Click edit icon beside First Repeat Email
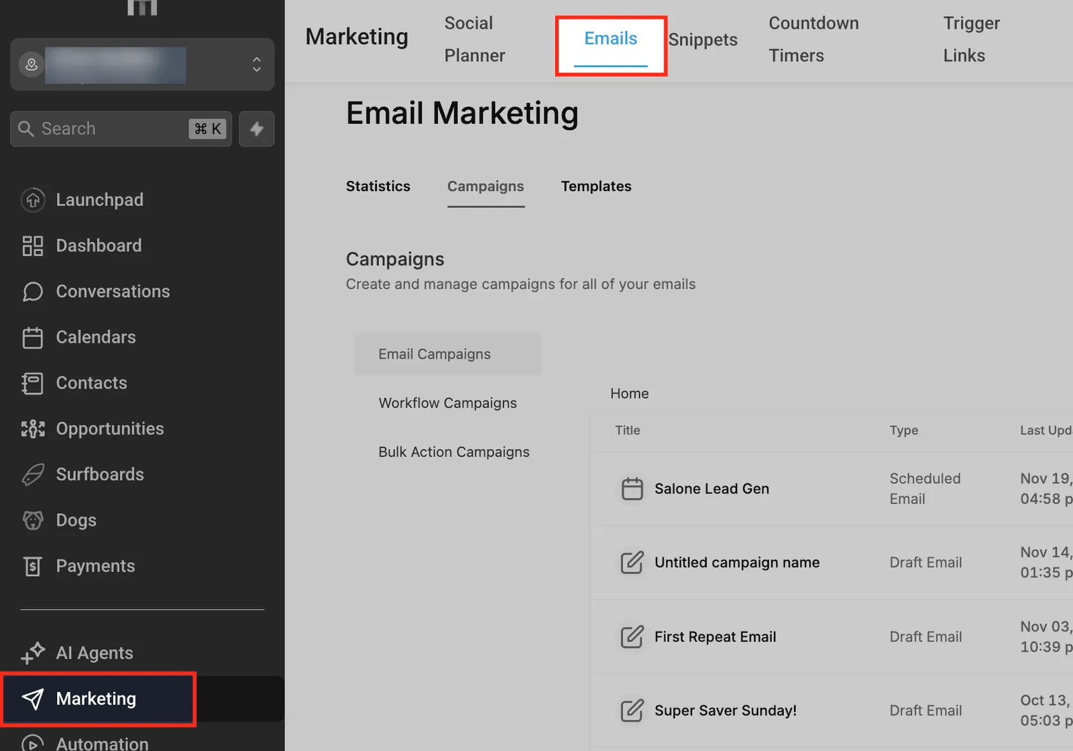The image size is (1073, 751). 632,637
